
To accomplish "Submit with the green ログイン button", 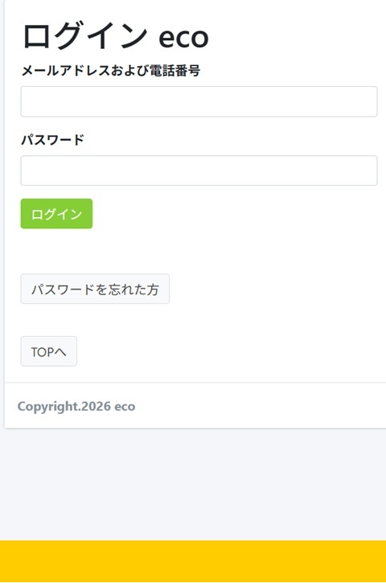I will 56,214.
